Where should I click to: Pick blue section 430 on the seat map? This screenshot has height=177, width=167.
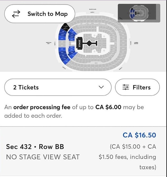(x=62, y=35)
